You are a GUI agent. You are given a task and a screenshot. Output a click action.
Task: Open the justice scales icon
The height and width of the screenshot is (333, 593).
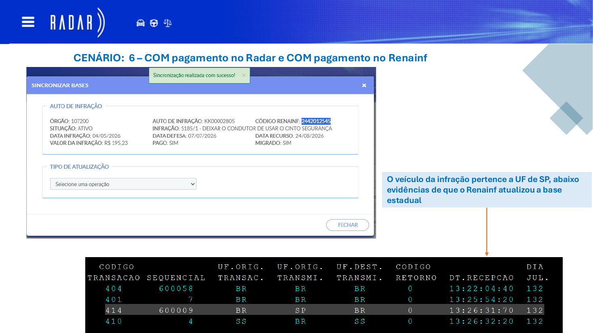pos(167,23)
